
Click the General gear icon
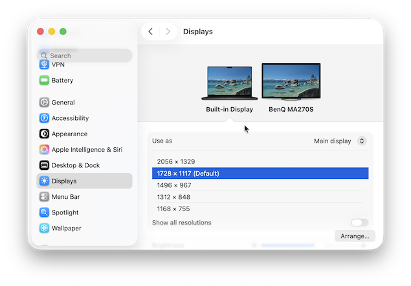(x=44, y=103)
